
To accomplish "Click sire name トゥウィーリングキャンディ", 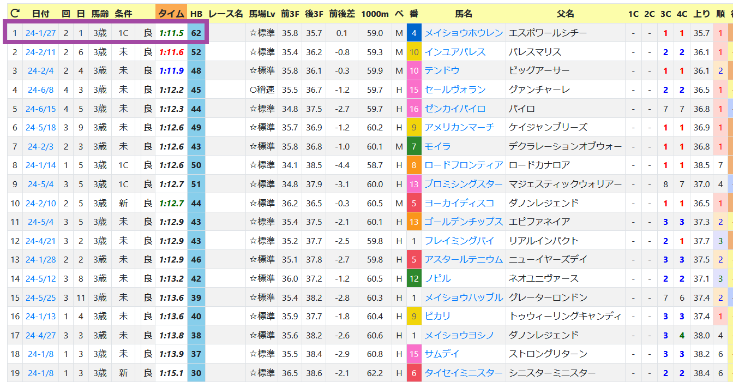I will tap(565, 317).
